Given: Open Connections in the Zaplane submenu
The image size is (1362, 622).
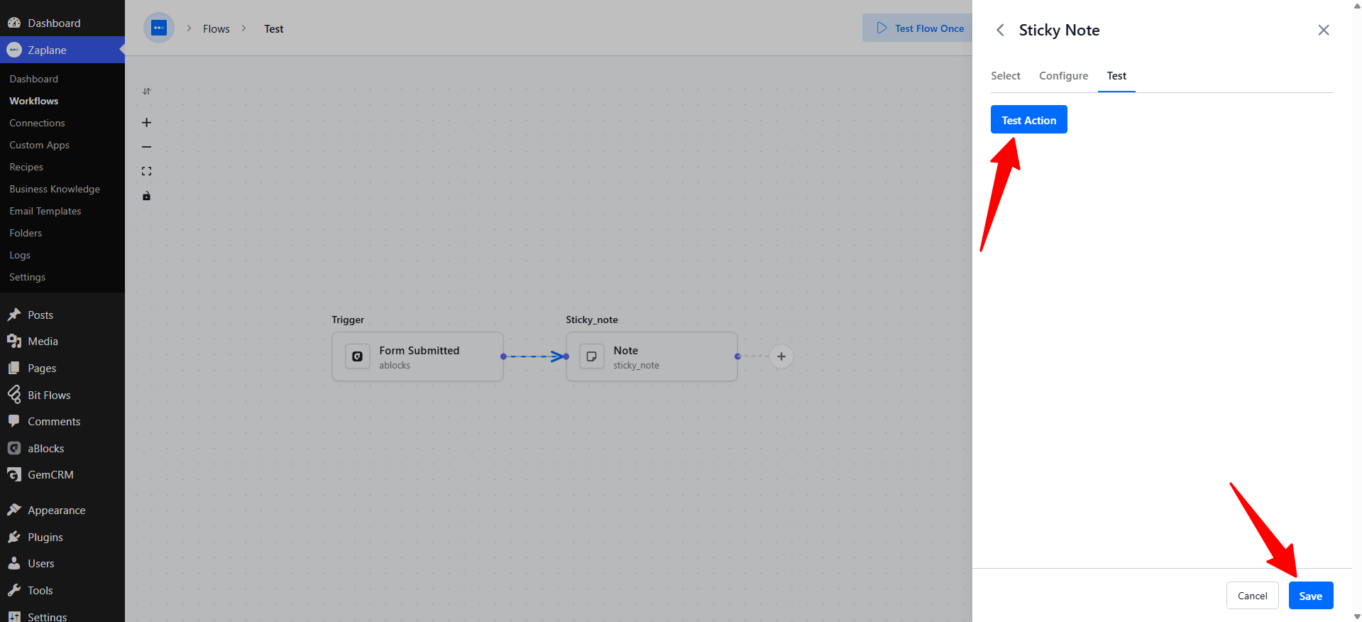Looking at the screenshot, I should (37, 123).
